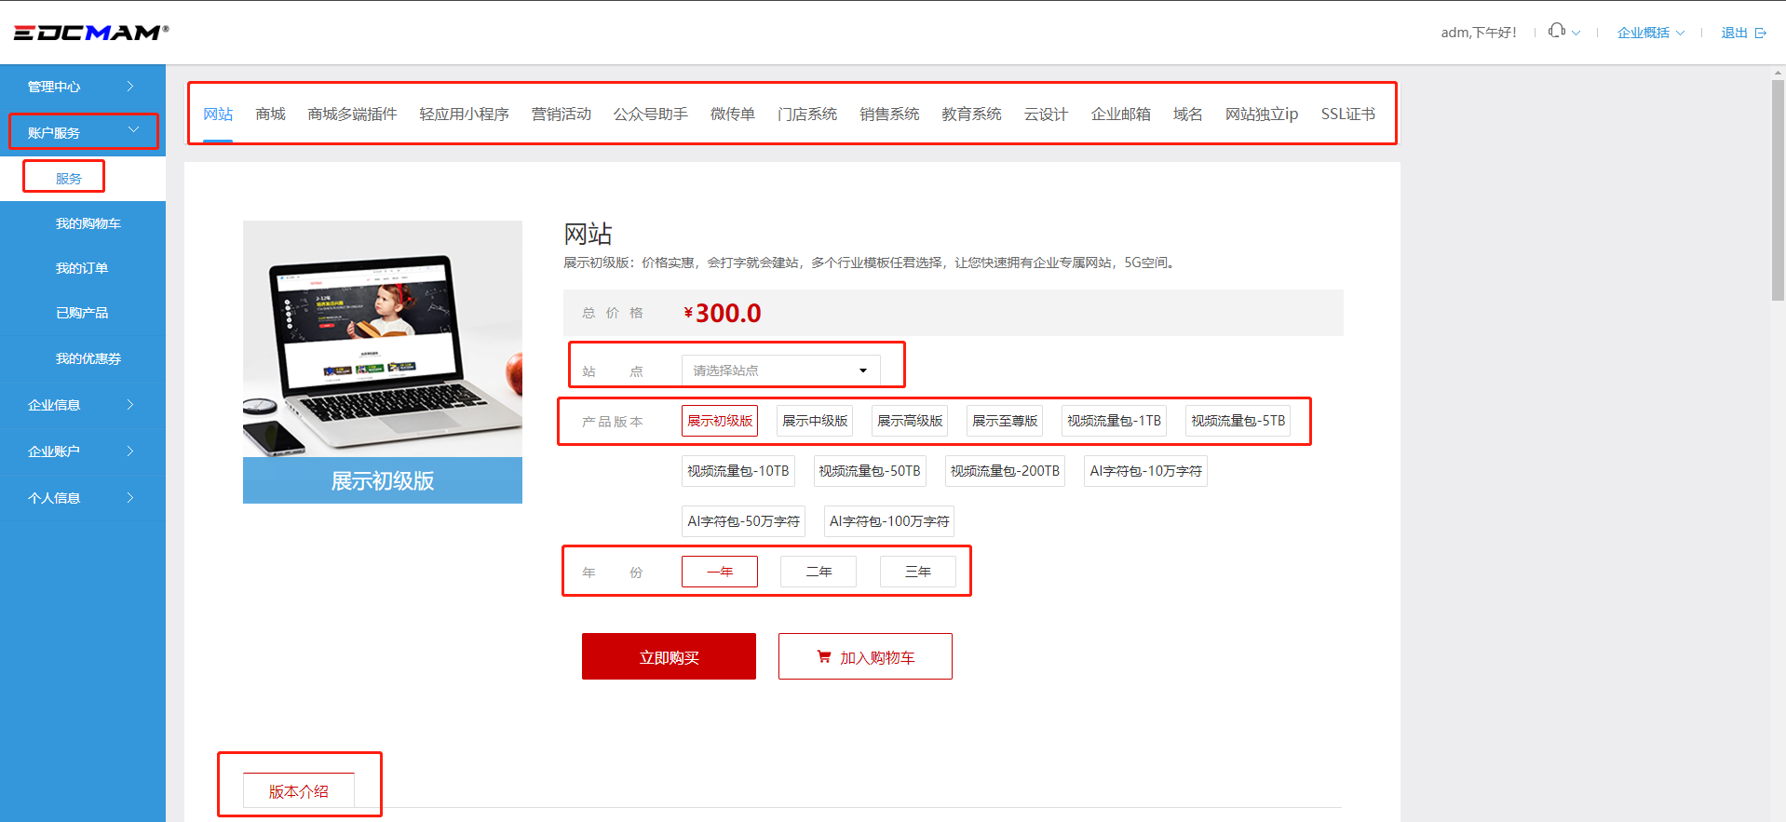Click the shopping cart icon in add-to-cart button
The image size is (1786, 822).
pos(823,656)
